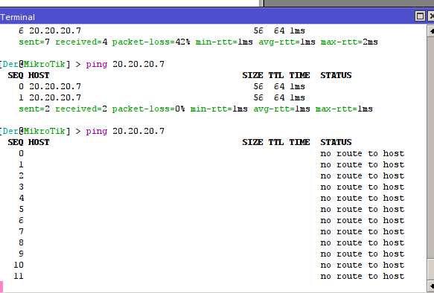Click the 1ms time in the seq 0 reply row
This screenshot has width=434, height=293.
point(297,86)
